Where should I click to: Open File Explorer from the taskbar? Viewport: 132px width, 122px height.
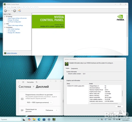34,119
